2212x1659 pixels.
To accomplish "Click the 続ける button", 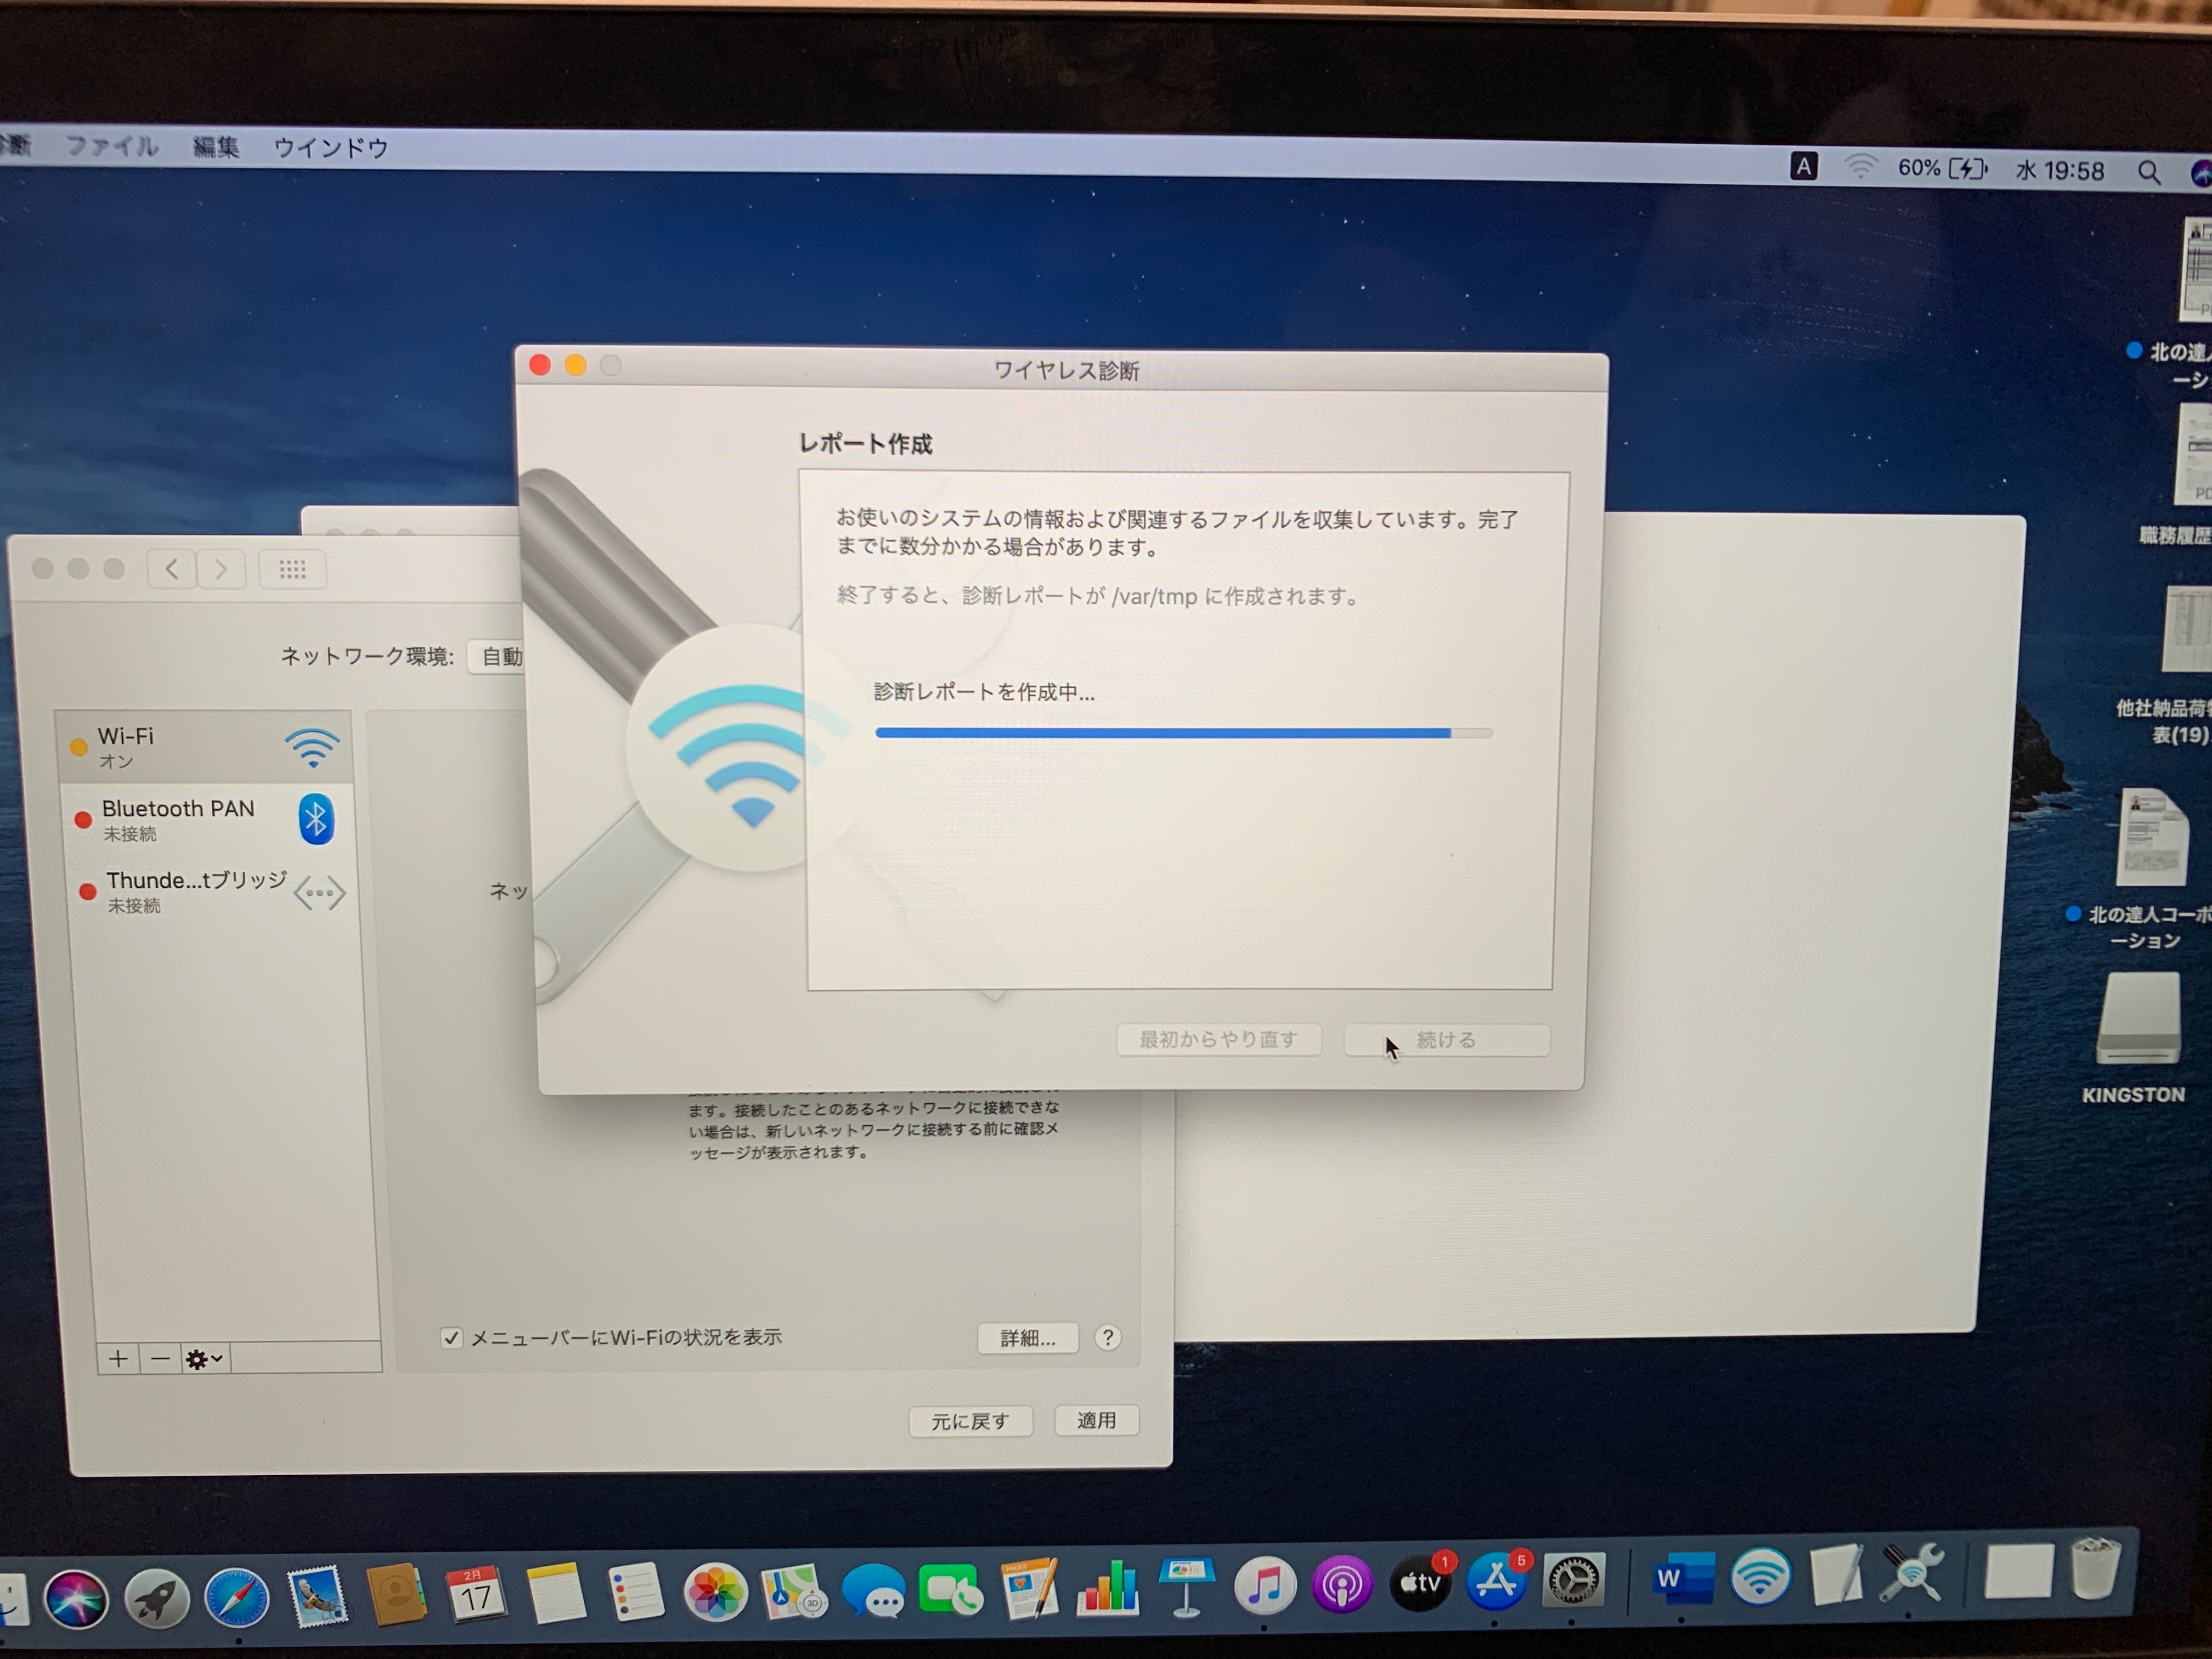I will point(1446,1040).
